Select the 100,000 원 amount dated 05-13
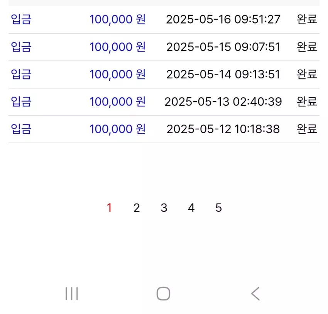The width and height of the screenshot is (328, 314). click(117, 102)
